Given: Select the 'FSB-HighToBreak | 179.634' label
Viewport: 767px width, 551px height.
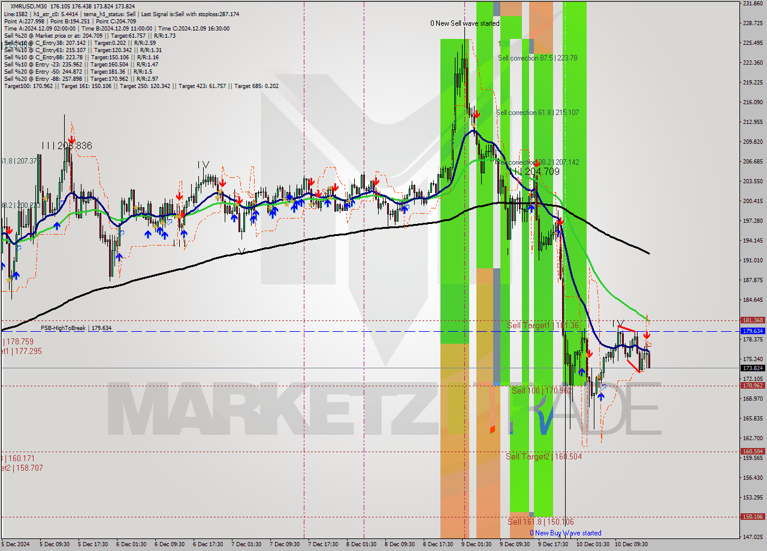Looking at the screenshot, I should tap(76, 328).
